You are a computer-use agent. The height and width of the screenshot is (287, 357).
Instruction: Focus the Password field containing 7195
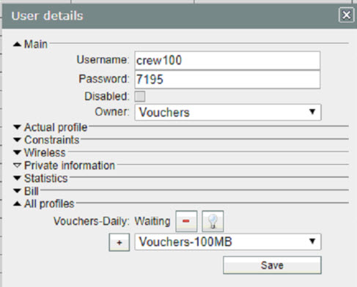227,79
